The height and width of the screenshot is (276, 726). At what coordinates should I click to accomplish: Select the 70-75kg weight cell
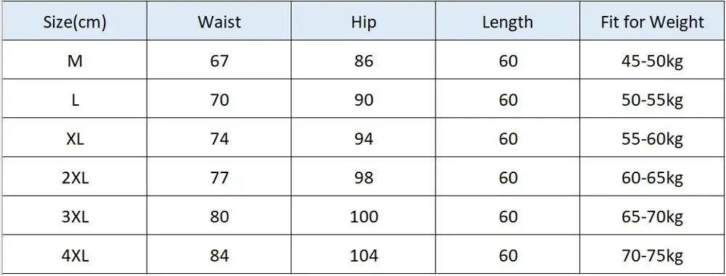(x=652, y=255)
